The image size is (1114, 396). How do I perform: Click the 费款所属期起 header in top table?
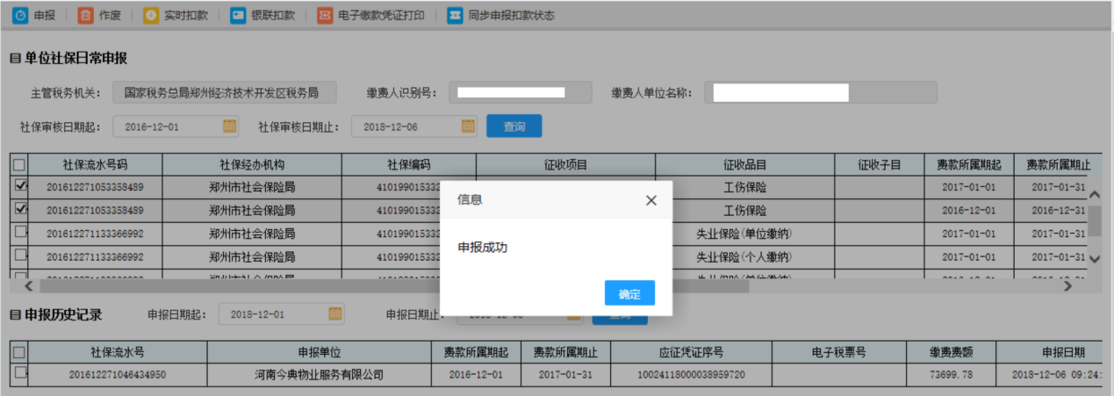coord(969,164)
